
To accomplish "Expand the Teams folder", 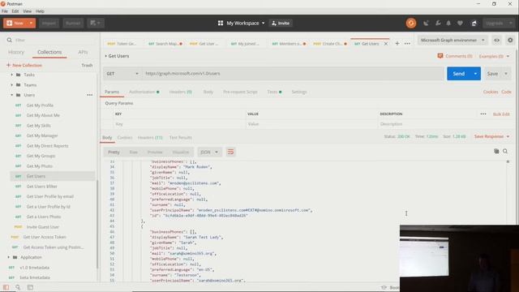I will [x=12, y=85].
